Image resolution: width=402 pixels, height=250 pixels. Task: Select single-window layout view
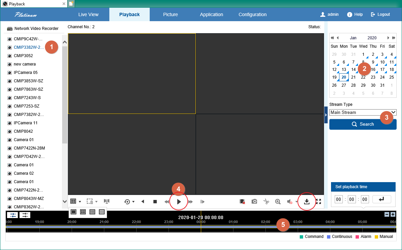click(x=73, y=212)
